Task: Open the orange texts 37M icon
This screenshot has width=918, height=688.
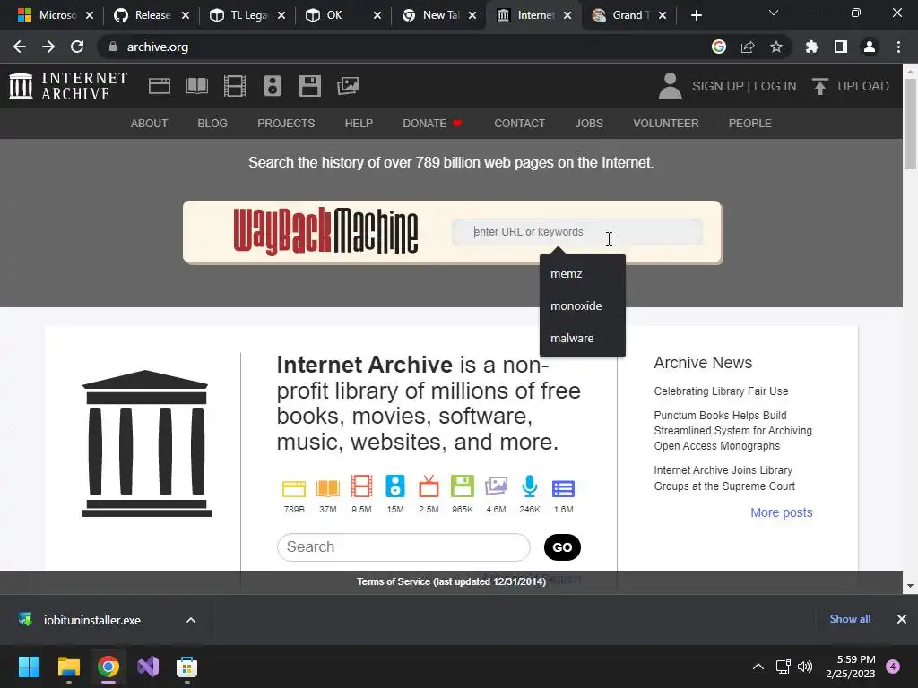Action: point(328,488)
